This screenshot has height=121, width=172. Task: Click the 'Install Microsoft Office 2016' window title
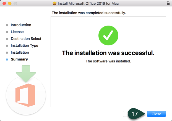88,3
